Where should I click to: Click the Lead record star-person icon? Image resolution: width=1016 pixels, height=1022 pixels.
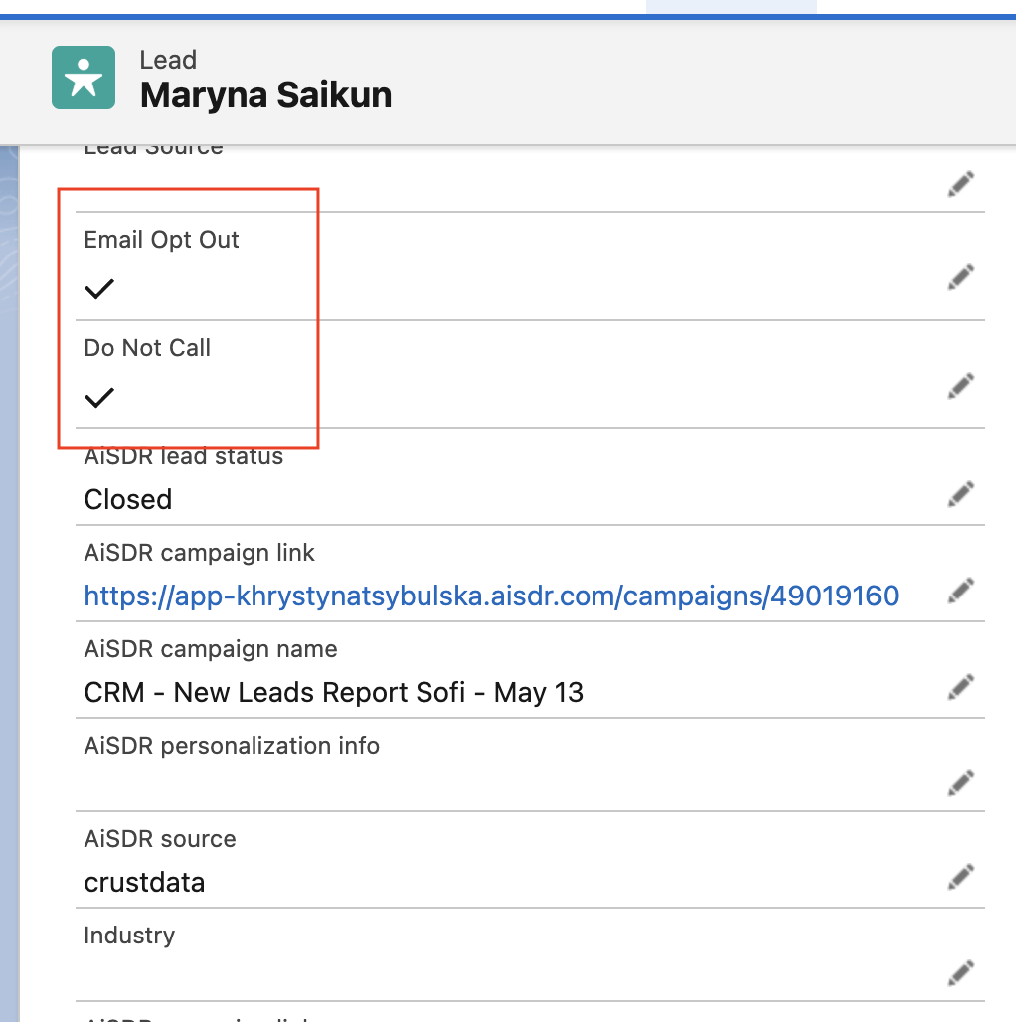click(x=84, y=78)
